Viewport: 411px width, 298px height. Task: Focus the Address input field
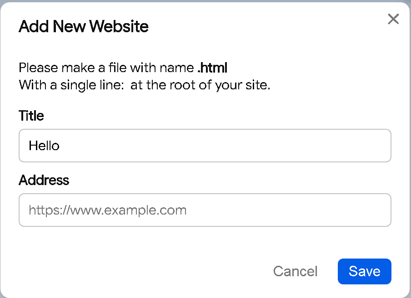(205, 210)
